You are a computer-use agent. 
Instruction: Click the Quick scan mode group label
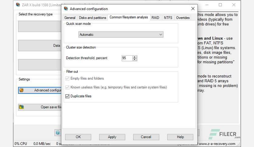pos(78,24)
